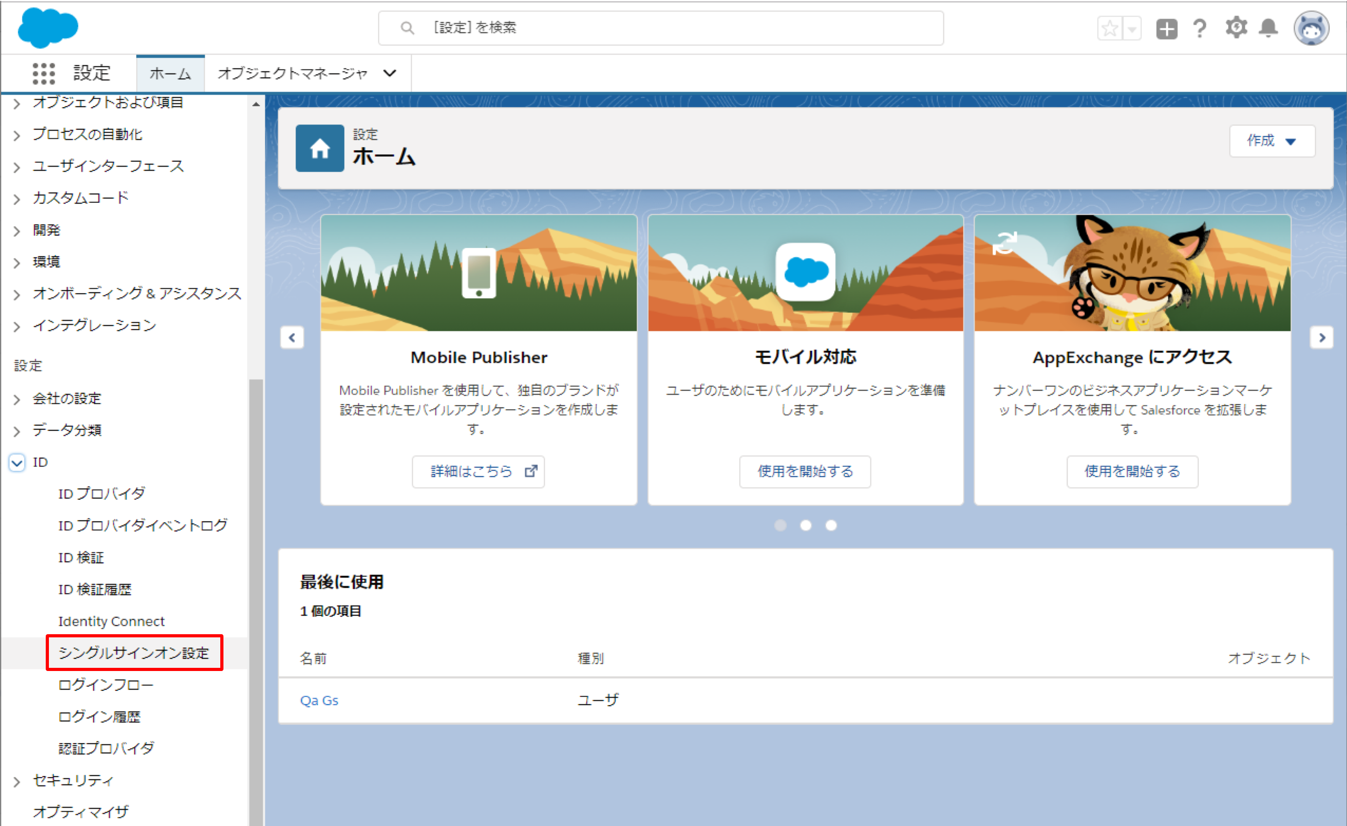Open the 作成 dropdown button
The image size is (1347, 826).
tap(1272, 141)
